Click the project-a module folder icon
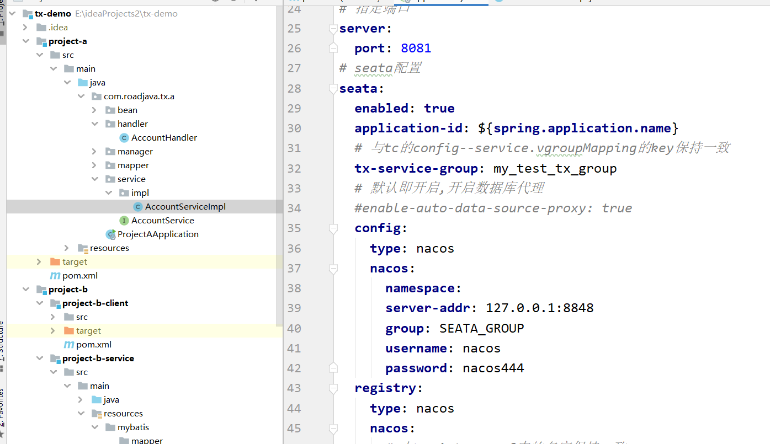Screen dimensions: 770x444 41,41
